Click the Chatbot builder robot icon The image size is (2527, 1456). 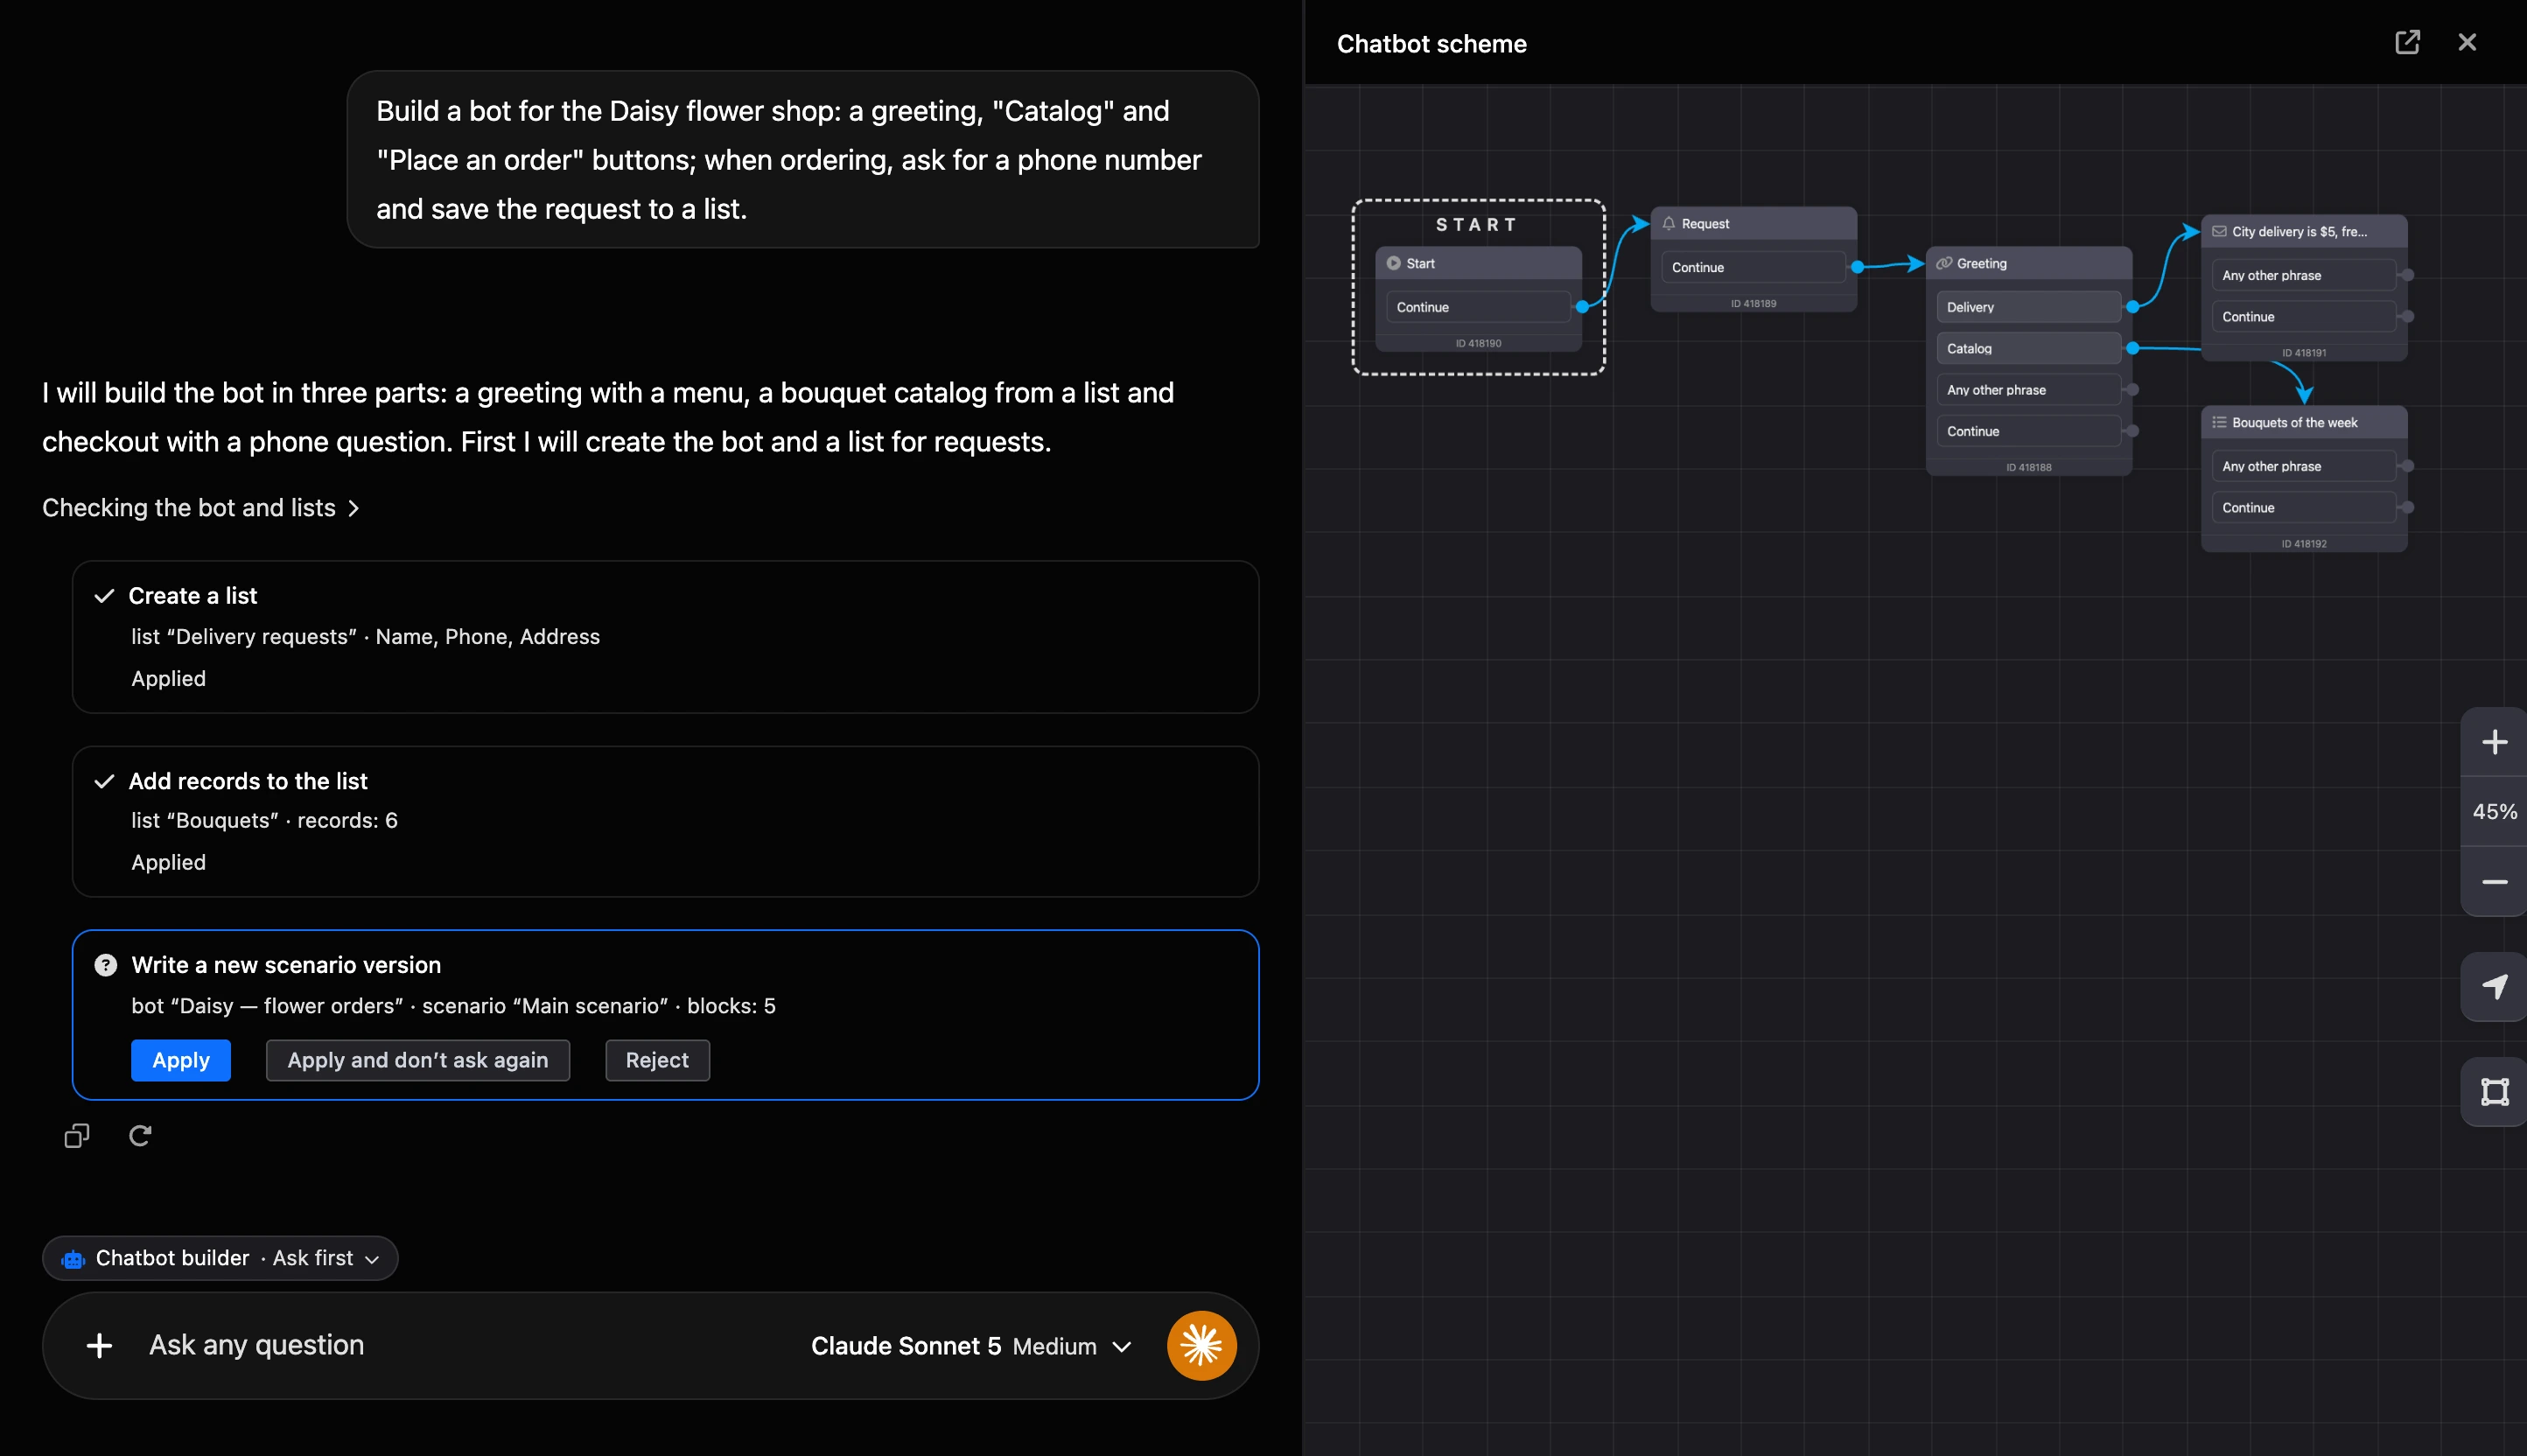[x=73, y=1259]
